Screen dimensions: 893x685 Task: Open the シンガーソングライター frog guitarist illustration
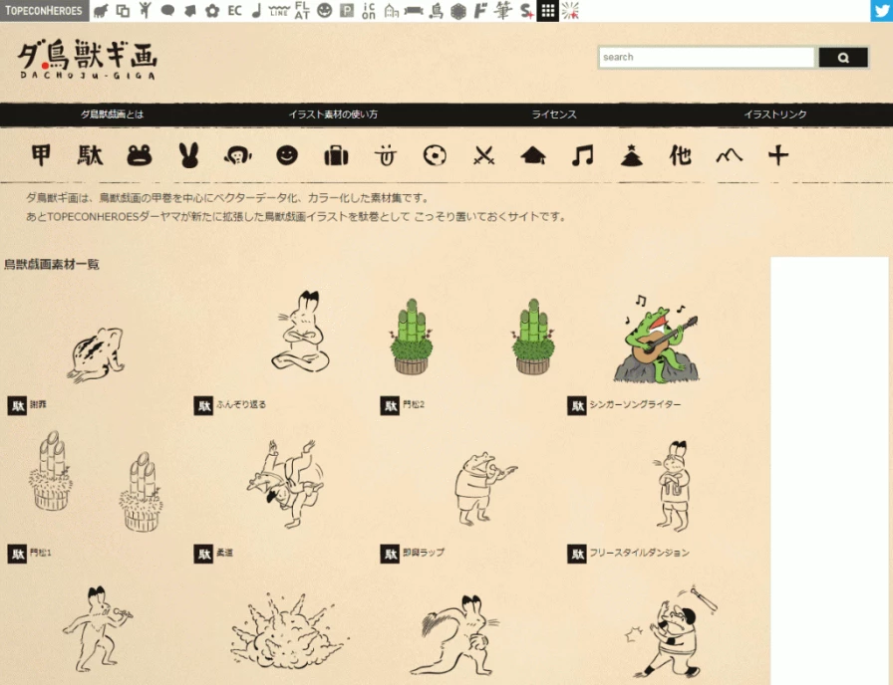click(x=655, y=340)
